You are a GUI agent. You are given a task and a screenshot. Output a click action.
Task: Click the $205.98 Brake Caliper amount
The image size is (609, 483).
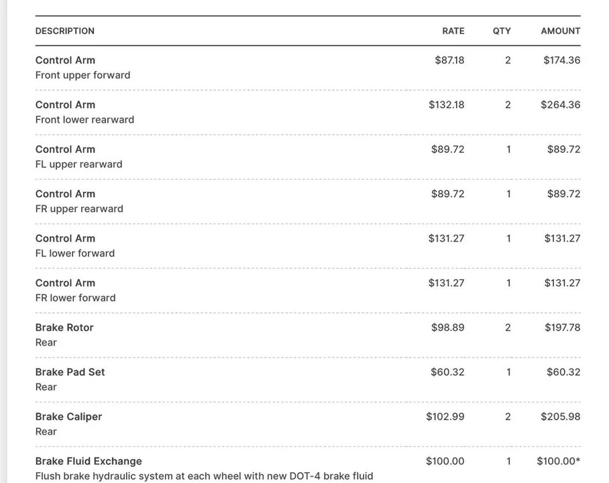coord(561,417)
